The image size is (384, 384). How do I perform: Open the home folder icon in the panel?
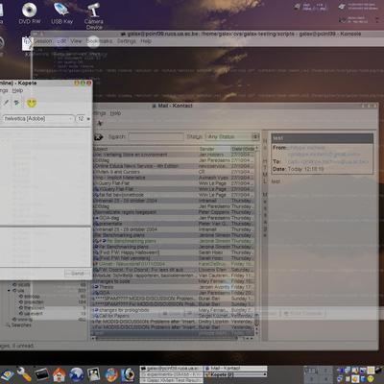pyautogui.click(x=59, y=374)
